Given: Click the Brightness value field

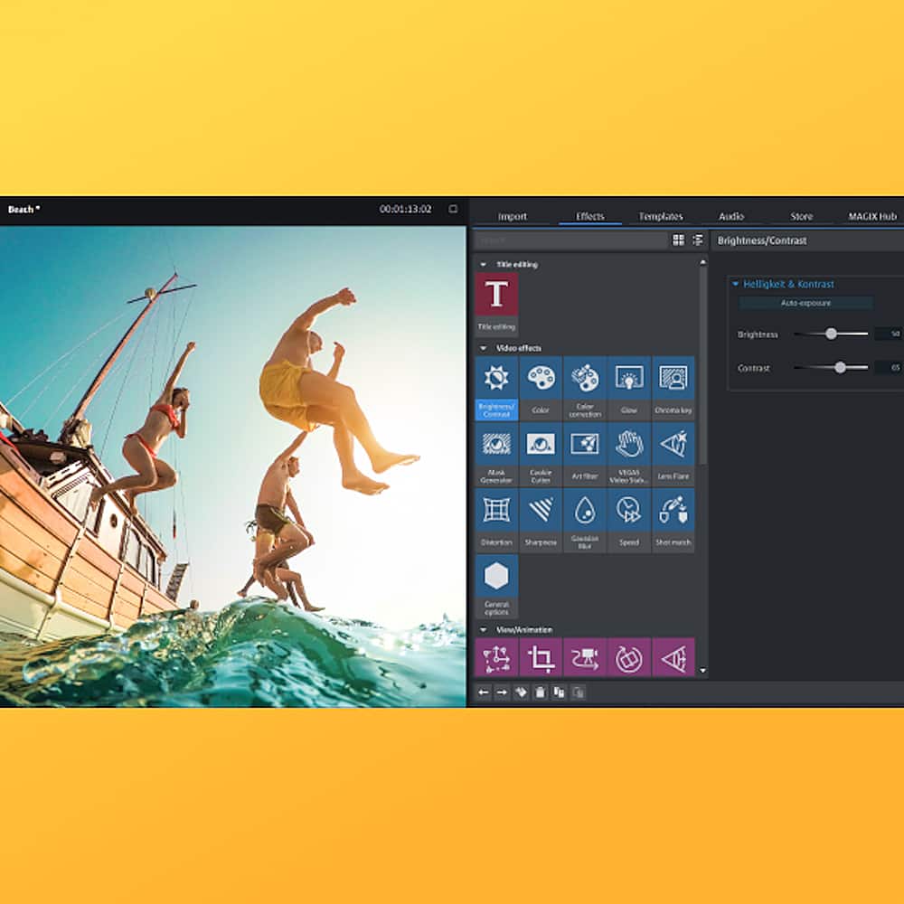Looking at the screenshot, I should pos(889,334).
